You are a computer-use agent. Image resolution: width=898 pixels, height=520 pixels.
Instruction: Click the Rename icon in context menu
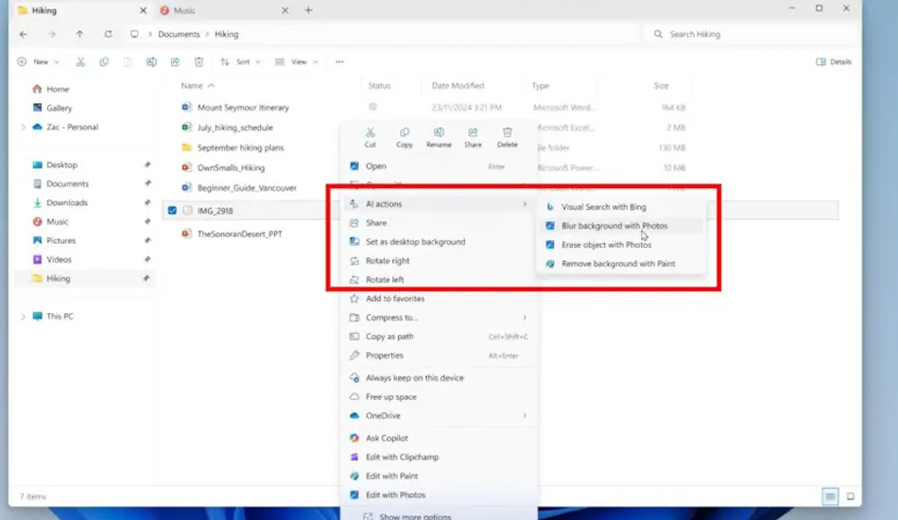[439, 132]
